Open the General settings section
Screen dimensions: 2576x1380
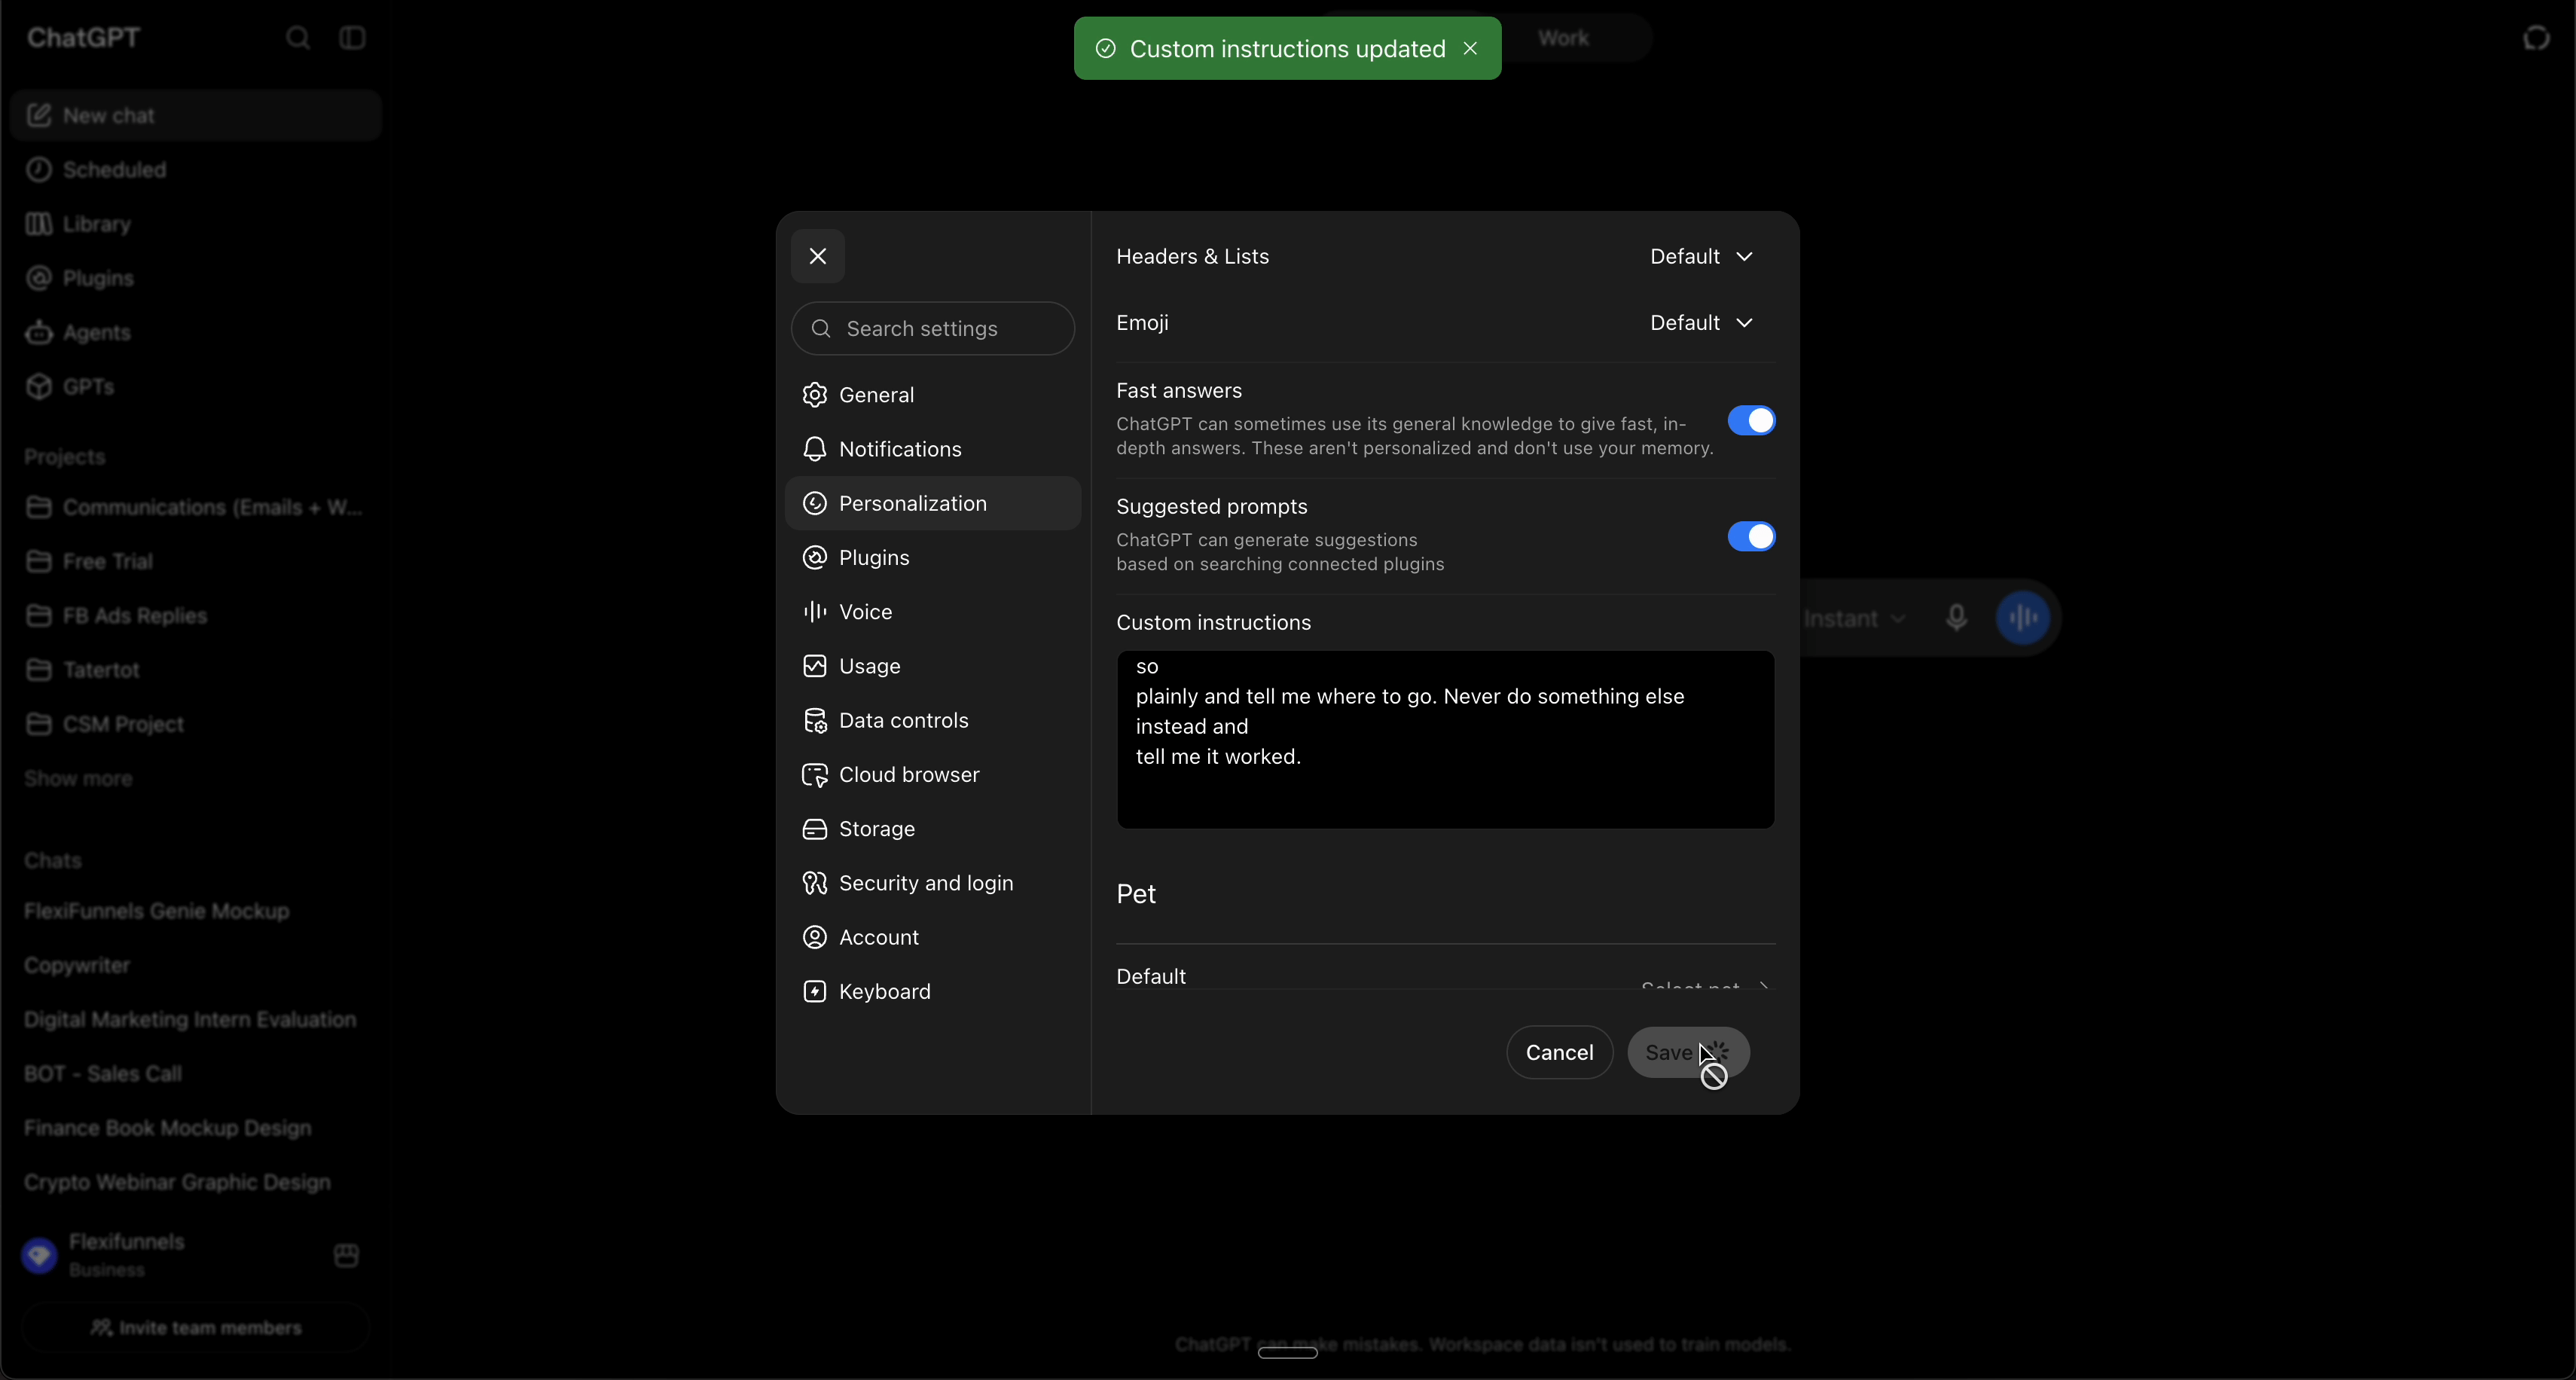933,395
